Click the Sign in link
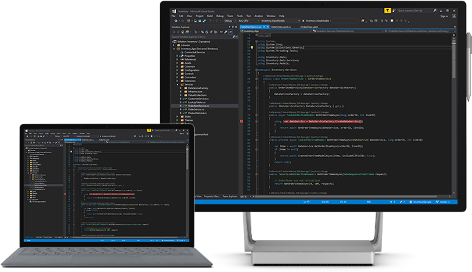This screenshot has width=472, height=272. [444, 16]
